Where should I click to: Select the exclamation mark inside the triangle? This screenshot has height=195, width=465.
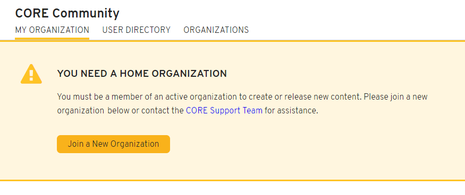[31, 75]
